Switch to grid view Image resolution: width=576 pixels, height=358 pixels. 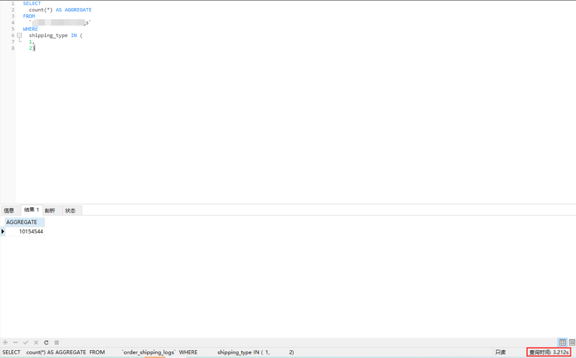563,343
